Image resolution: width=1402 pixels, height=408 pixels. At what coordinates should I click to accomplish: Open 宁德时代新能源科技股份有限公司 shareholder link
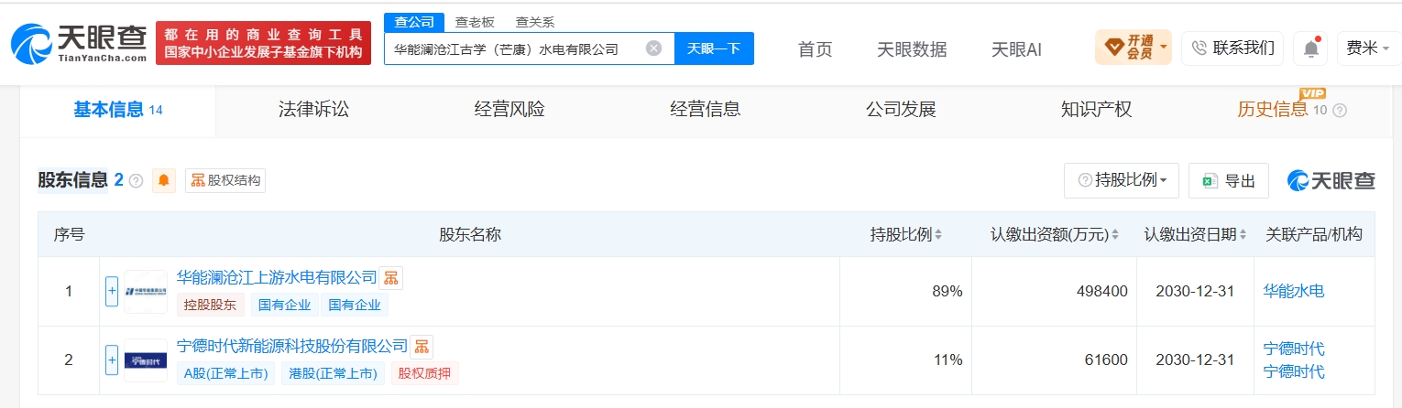pyautogui.click(x=292, y=346)
